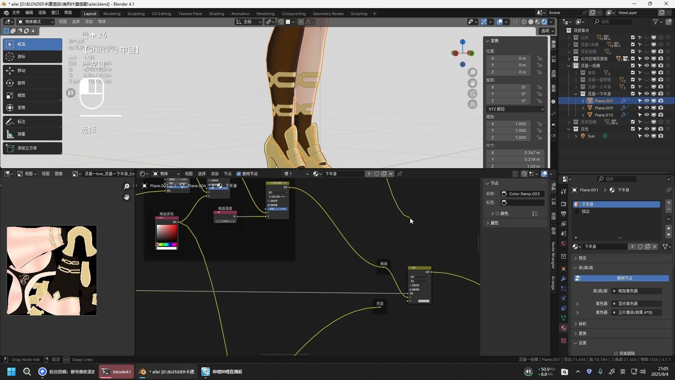Click the viewport zoom magnifier icon
Viewport: 675px width, 380px height.
click(x=472, y=72)
